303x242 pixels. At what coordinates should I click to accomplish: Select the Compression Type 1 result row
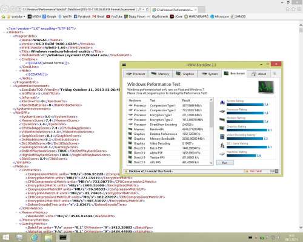coord(168,105)
